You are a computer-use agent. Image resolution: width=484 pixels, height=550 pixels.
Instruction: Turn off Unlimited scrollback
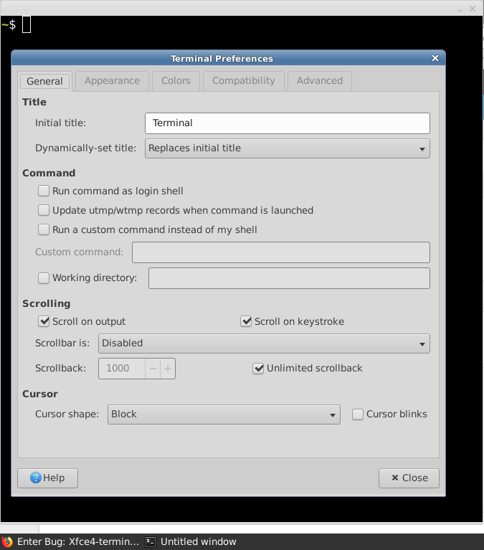coord(258,369)
